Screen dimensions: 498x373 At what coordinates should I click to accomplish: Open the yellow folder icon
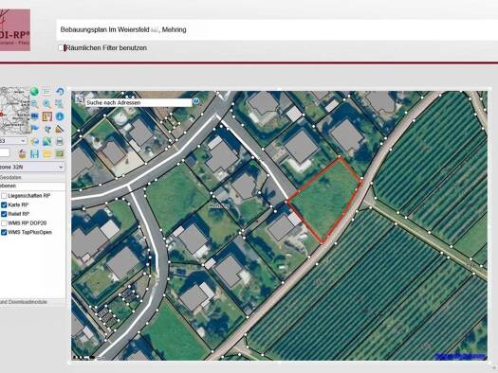[47, 154]
